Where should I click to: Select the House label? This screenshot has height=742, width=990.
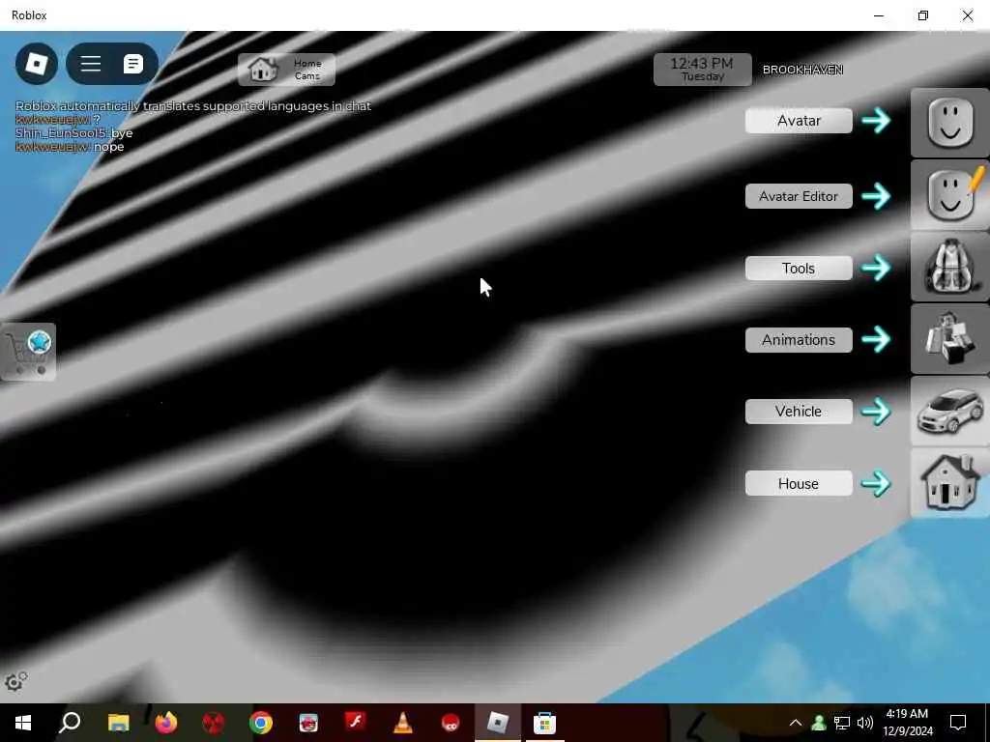click(x=799, y=483)
